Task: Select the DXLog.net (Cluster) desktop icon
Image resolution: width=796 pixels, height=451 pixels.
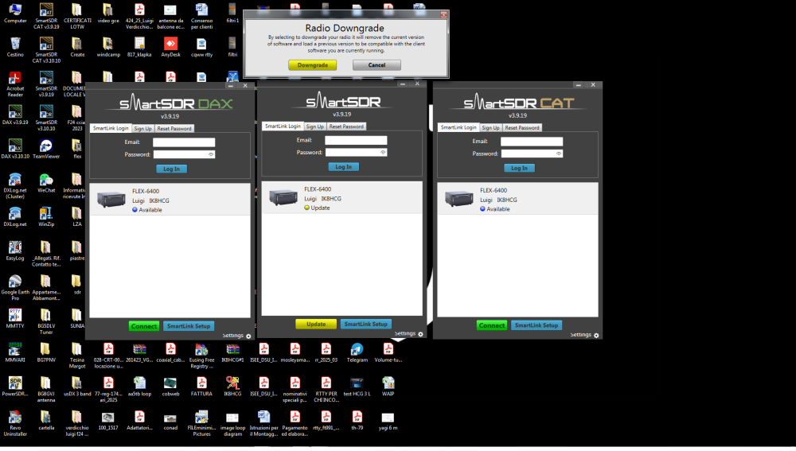Action: [x=15, y=186]
